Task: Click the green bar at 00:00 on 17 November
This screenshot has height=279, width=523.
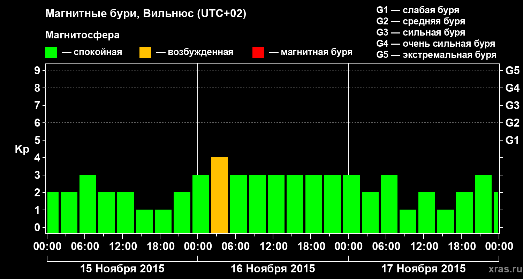Action: pos(351,204)
